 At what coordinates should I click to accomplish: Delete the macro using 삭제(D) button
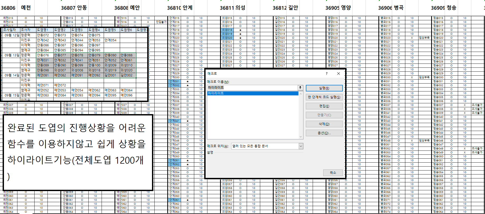[324, 124]
